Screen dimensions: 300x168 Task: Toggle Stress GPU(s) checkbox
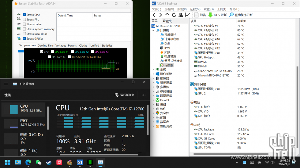point(24,38)
